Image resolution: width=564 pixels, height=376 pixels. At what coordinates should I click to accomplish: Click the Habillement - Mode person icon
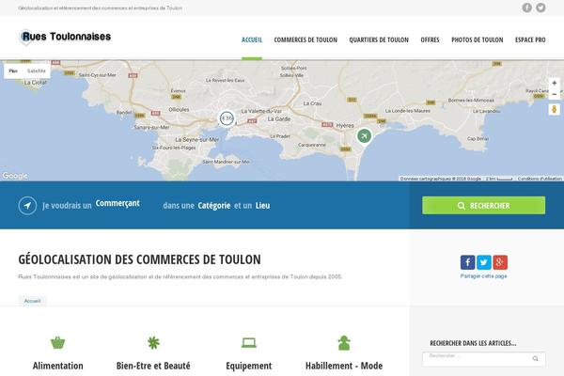coord(344,342)
